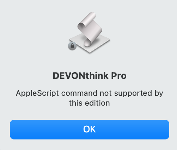Click the word Pro in the heading

(119, 76)
